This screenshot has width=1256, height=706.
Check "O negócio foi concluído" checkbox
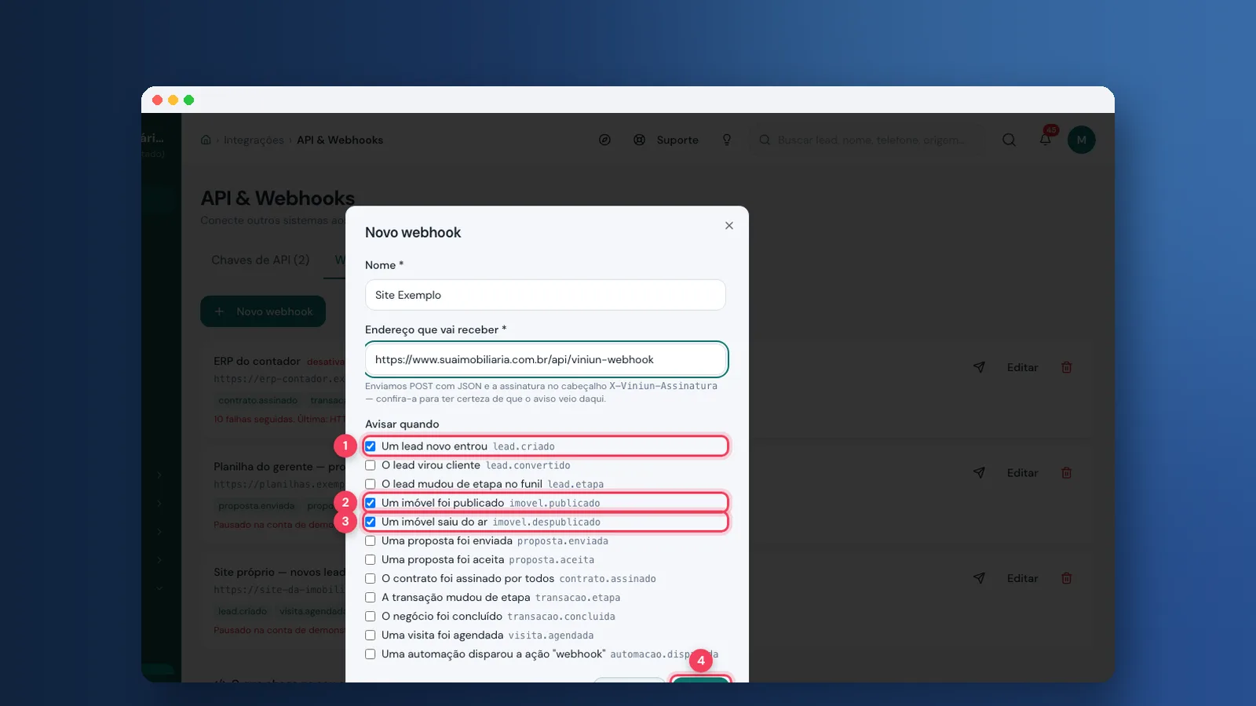371,617
